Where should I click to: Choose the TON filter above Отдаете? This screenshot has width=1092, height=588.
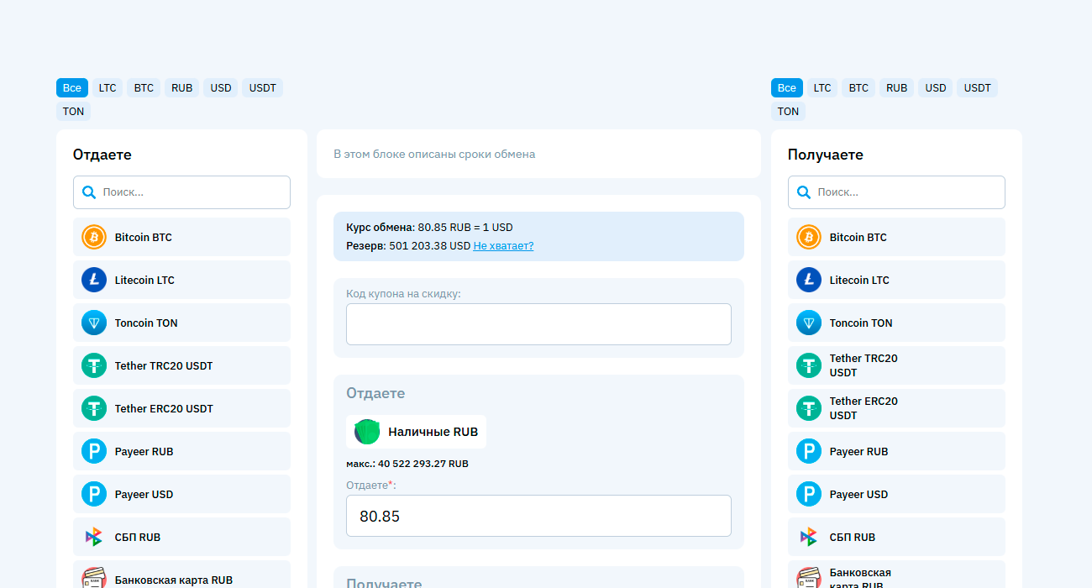[73, 112]
